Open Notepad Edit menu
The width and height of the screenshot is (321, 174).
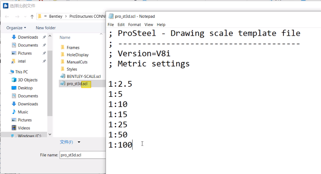coord(121,25)
